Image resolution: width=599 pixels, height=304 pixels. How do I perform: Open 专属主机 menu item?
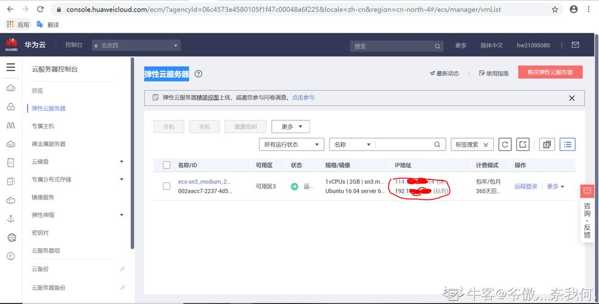click(43, 126)
